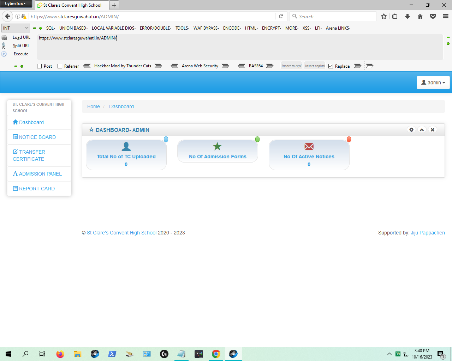Open the St Clare's Convent High School footer link
The image size is (452, 361).
click(122, 233)
